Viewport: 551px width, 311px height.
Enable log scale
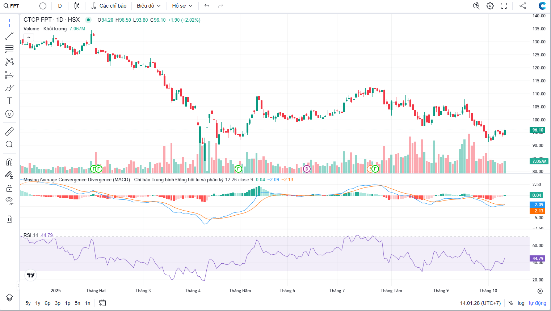point(521,303)
